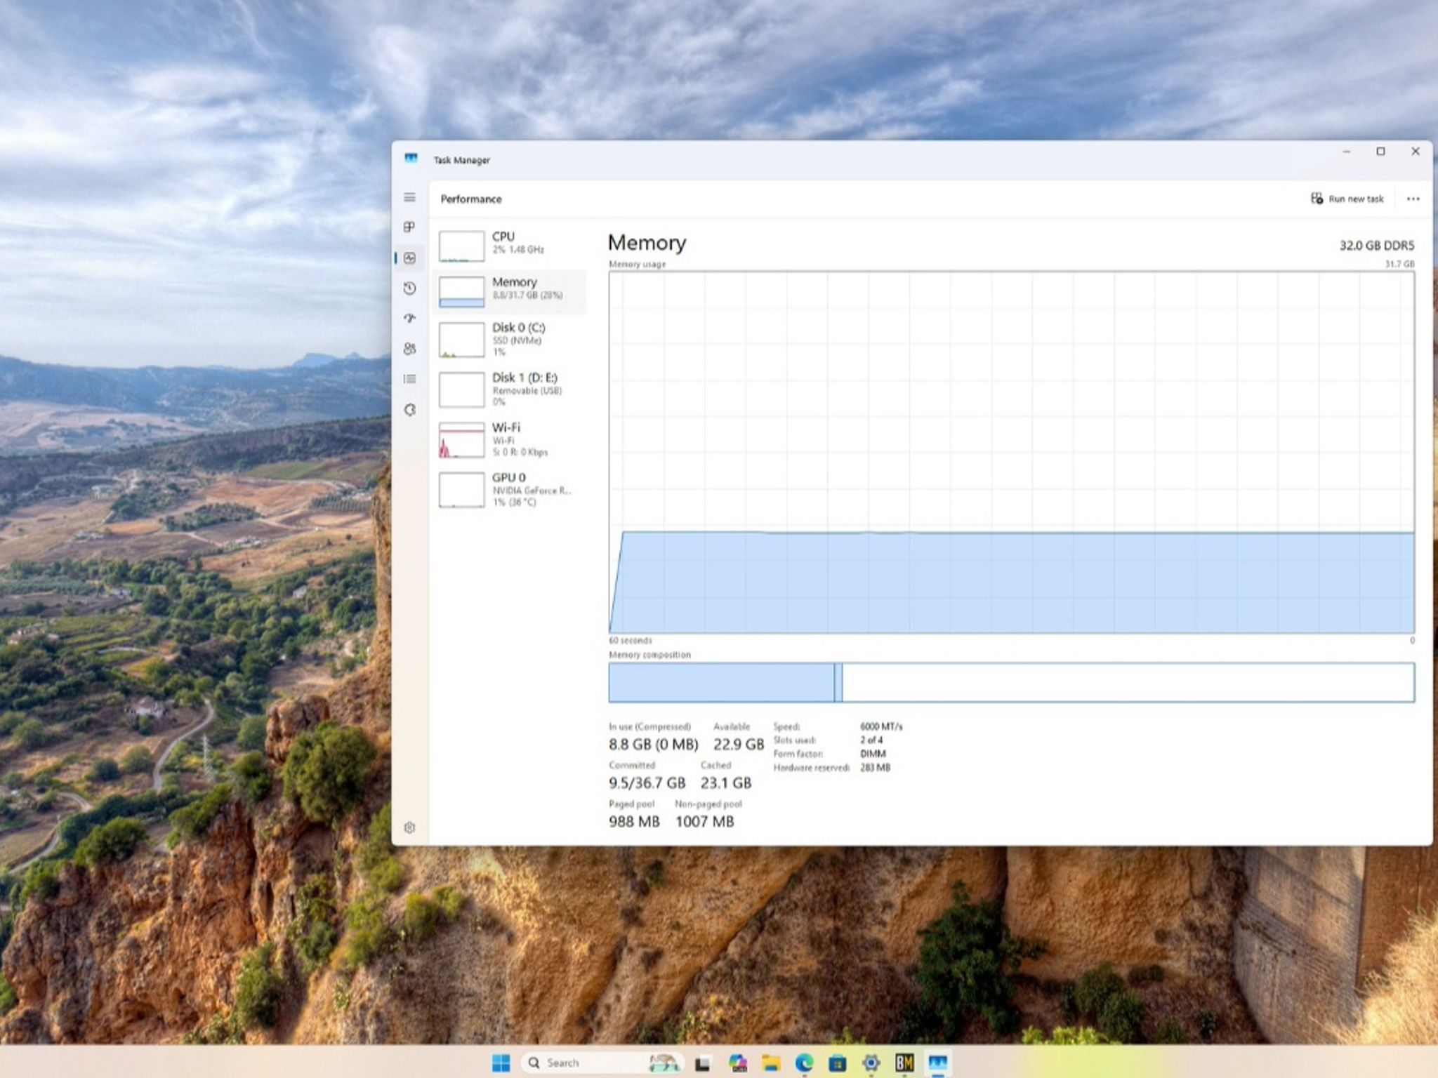Viewport: 1438px width, 1078px height.
Task: Click the 23.1 GB cached value
Action: pyautogui.click(x=726, y=783)
